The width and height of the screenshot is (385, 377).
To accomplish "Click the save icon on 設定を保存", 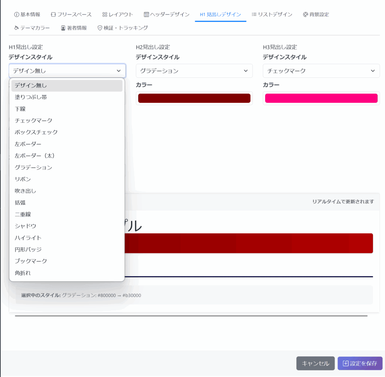I will (x=346, y=363).
